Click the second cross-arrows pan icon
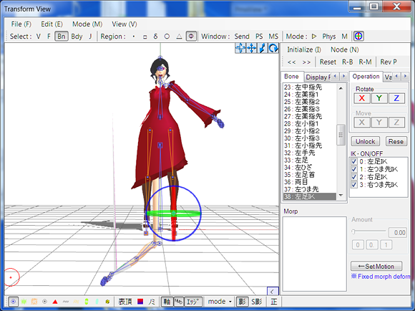The height and width of the screenshot is (311, 415). [x=251, y=48]
